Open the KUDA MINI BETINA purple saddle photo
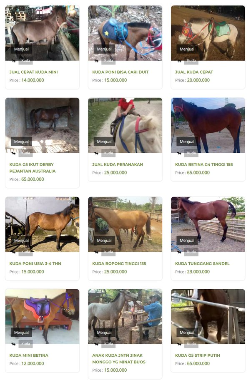The width and height of the screenshot is (251, 380). click(x=42, y=316)
